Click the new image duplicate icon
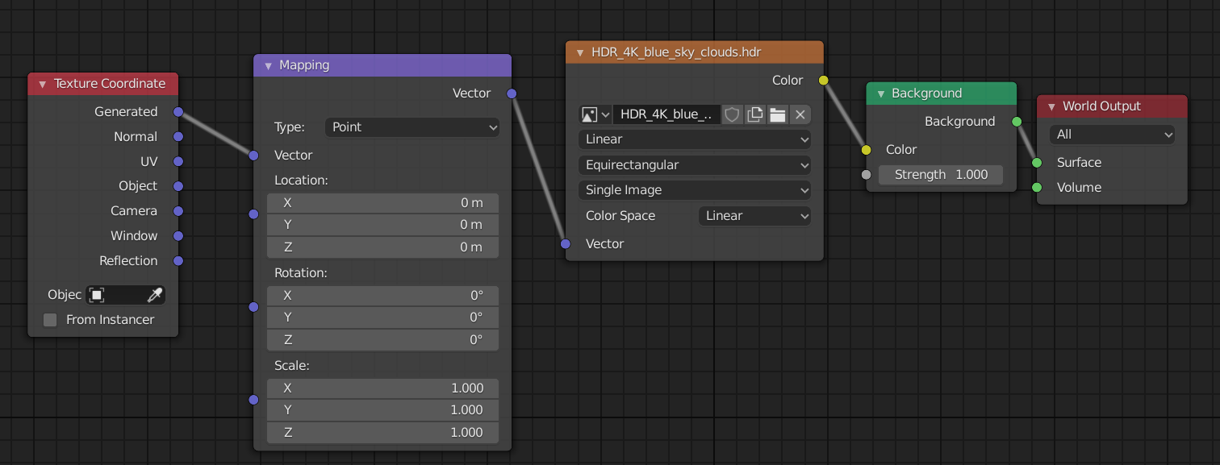The width and height of the screenshot is (1220, 465). [755, 114]
